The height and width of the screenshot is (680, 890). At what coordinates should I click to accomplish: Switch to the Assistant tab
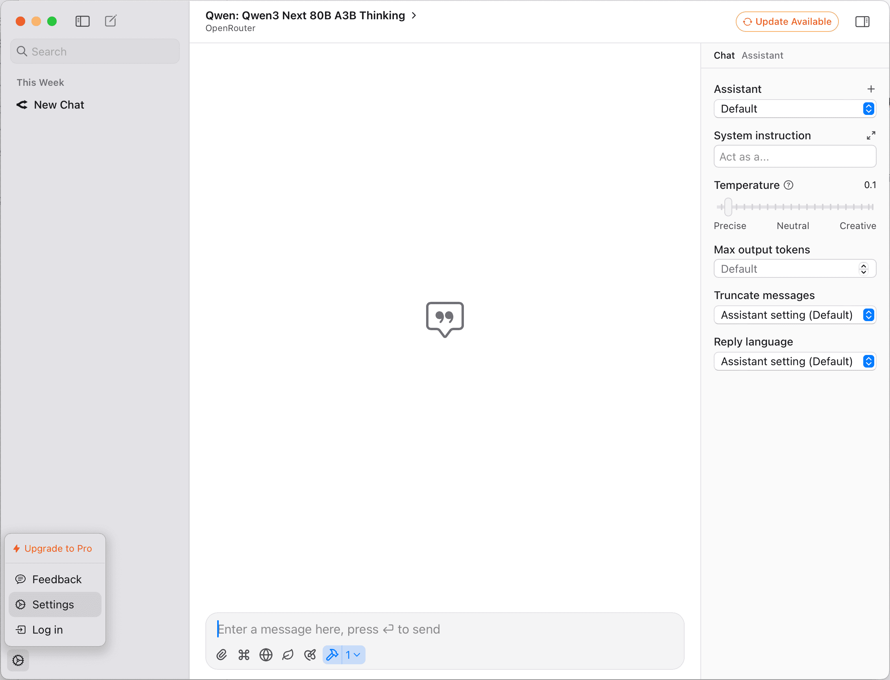(x=762, y=55)
